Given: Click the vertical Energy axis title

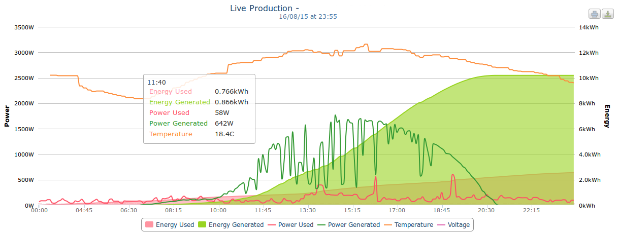Looking at the screenshot, I should pyautogui.click(x=606, y=116).
